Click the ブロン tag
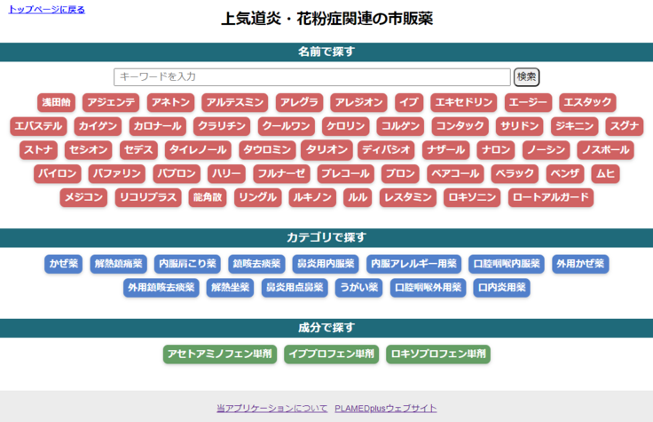 400,174
